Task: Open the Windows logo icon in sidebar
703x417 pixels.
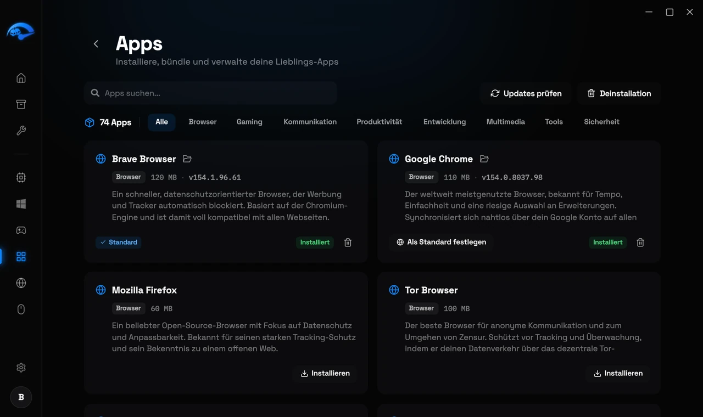Action: click(21, 204)
